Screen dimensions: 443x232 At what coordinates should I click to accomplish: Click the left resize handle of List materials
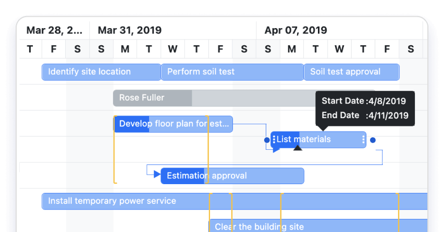[274, 139]
